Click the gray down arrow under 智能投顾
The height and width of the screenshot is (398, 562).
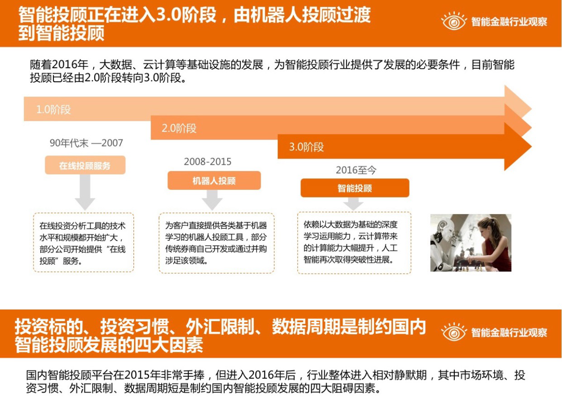pos(353,204)
